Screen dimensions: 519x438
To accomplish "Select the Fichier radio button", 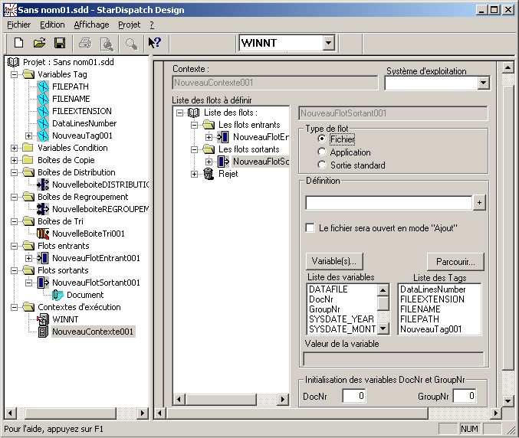I will [321, 139].
